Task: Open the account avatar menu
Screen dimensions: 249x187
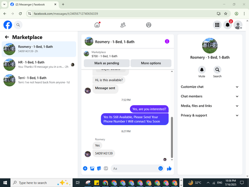Action: (238, 25)
